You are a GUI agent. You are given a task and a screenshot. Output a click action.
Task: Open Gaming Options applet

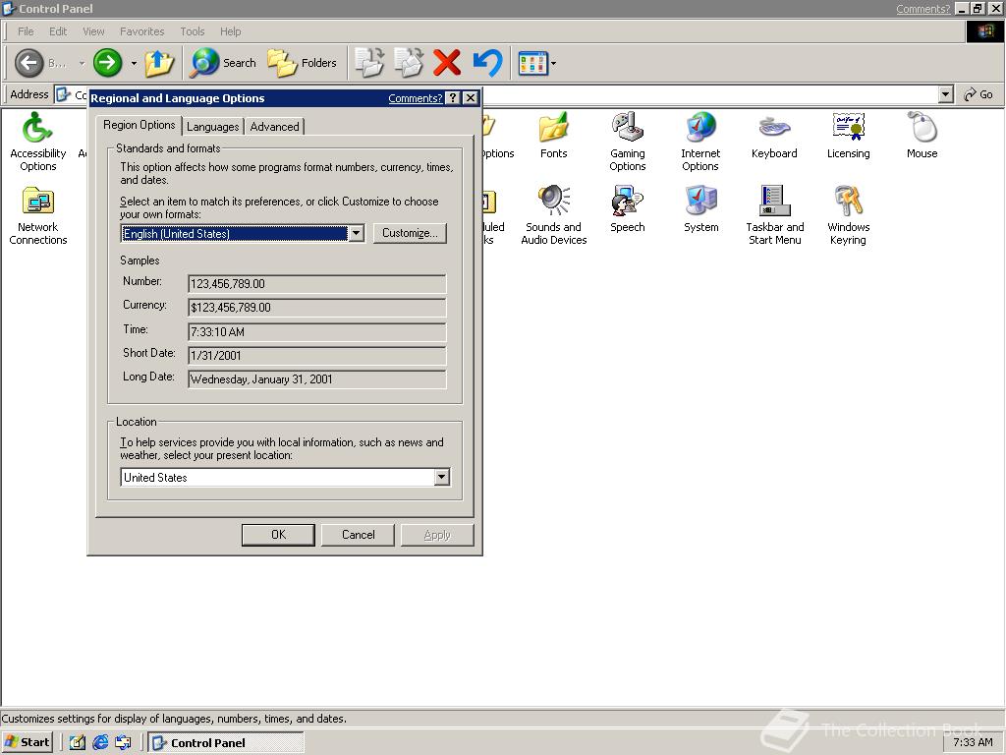(x=628, y=142)
